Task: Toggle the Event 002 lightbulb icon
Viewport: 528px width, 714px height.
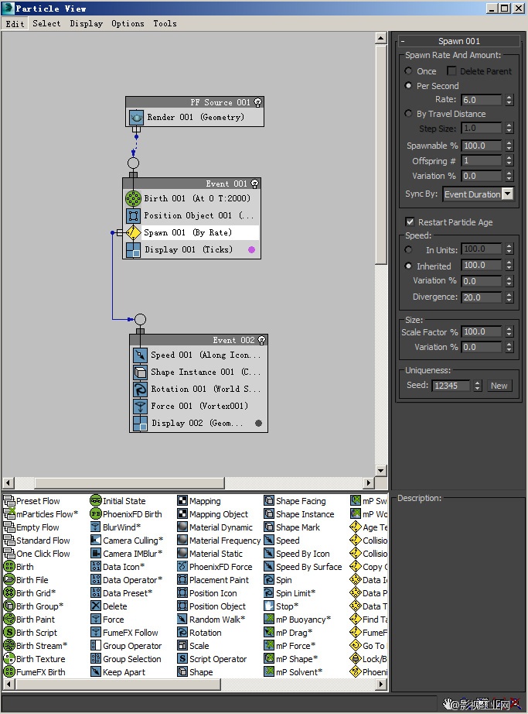Action: tap(262, 340)
